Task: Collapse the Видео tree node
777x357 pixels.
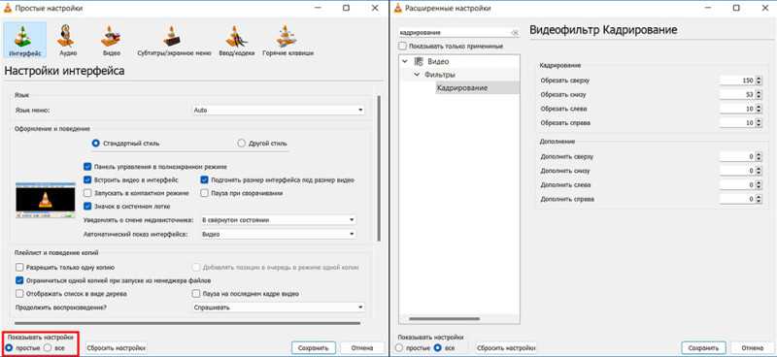Action: pos(405,61)
